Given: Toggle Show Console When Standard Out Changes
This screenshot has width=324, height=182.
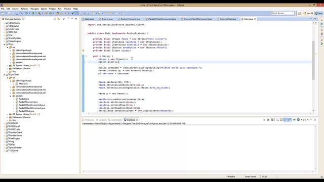Looking at the screenshot, I should [x=285, y=120].
